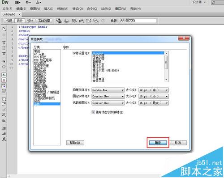This screenshot has width=224, height=178.
Task: Toggle the 使用动态字体映射 checkbox
Action: [93, 112]
